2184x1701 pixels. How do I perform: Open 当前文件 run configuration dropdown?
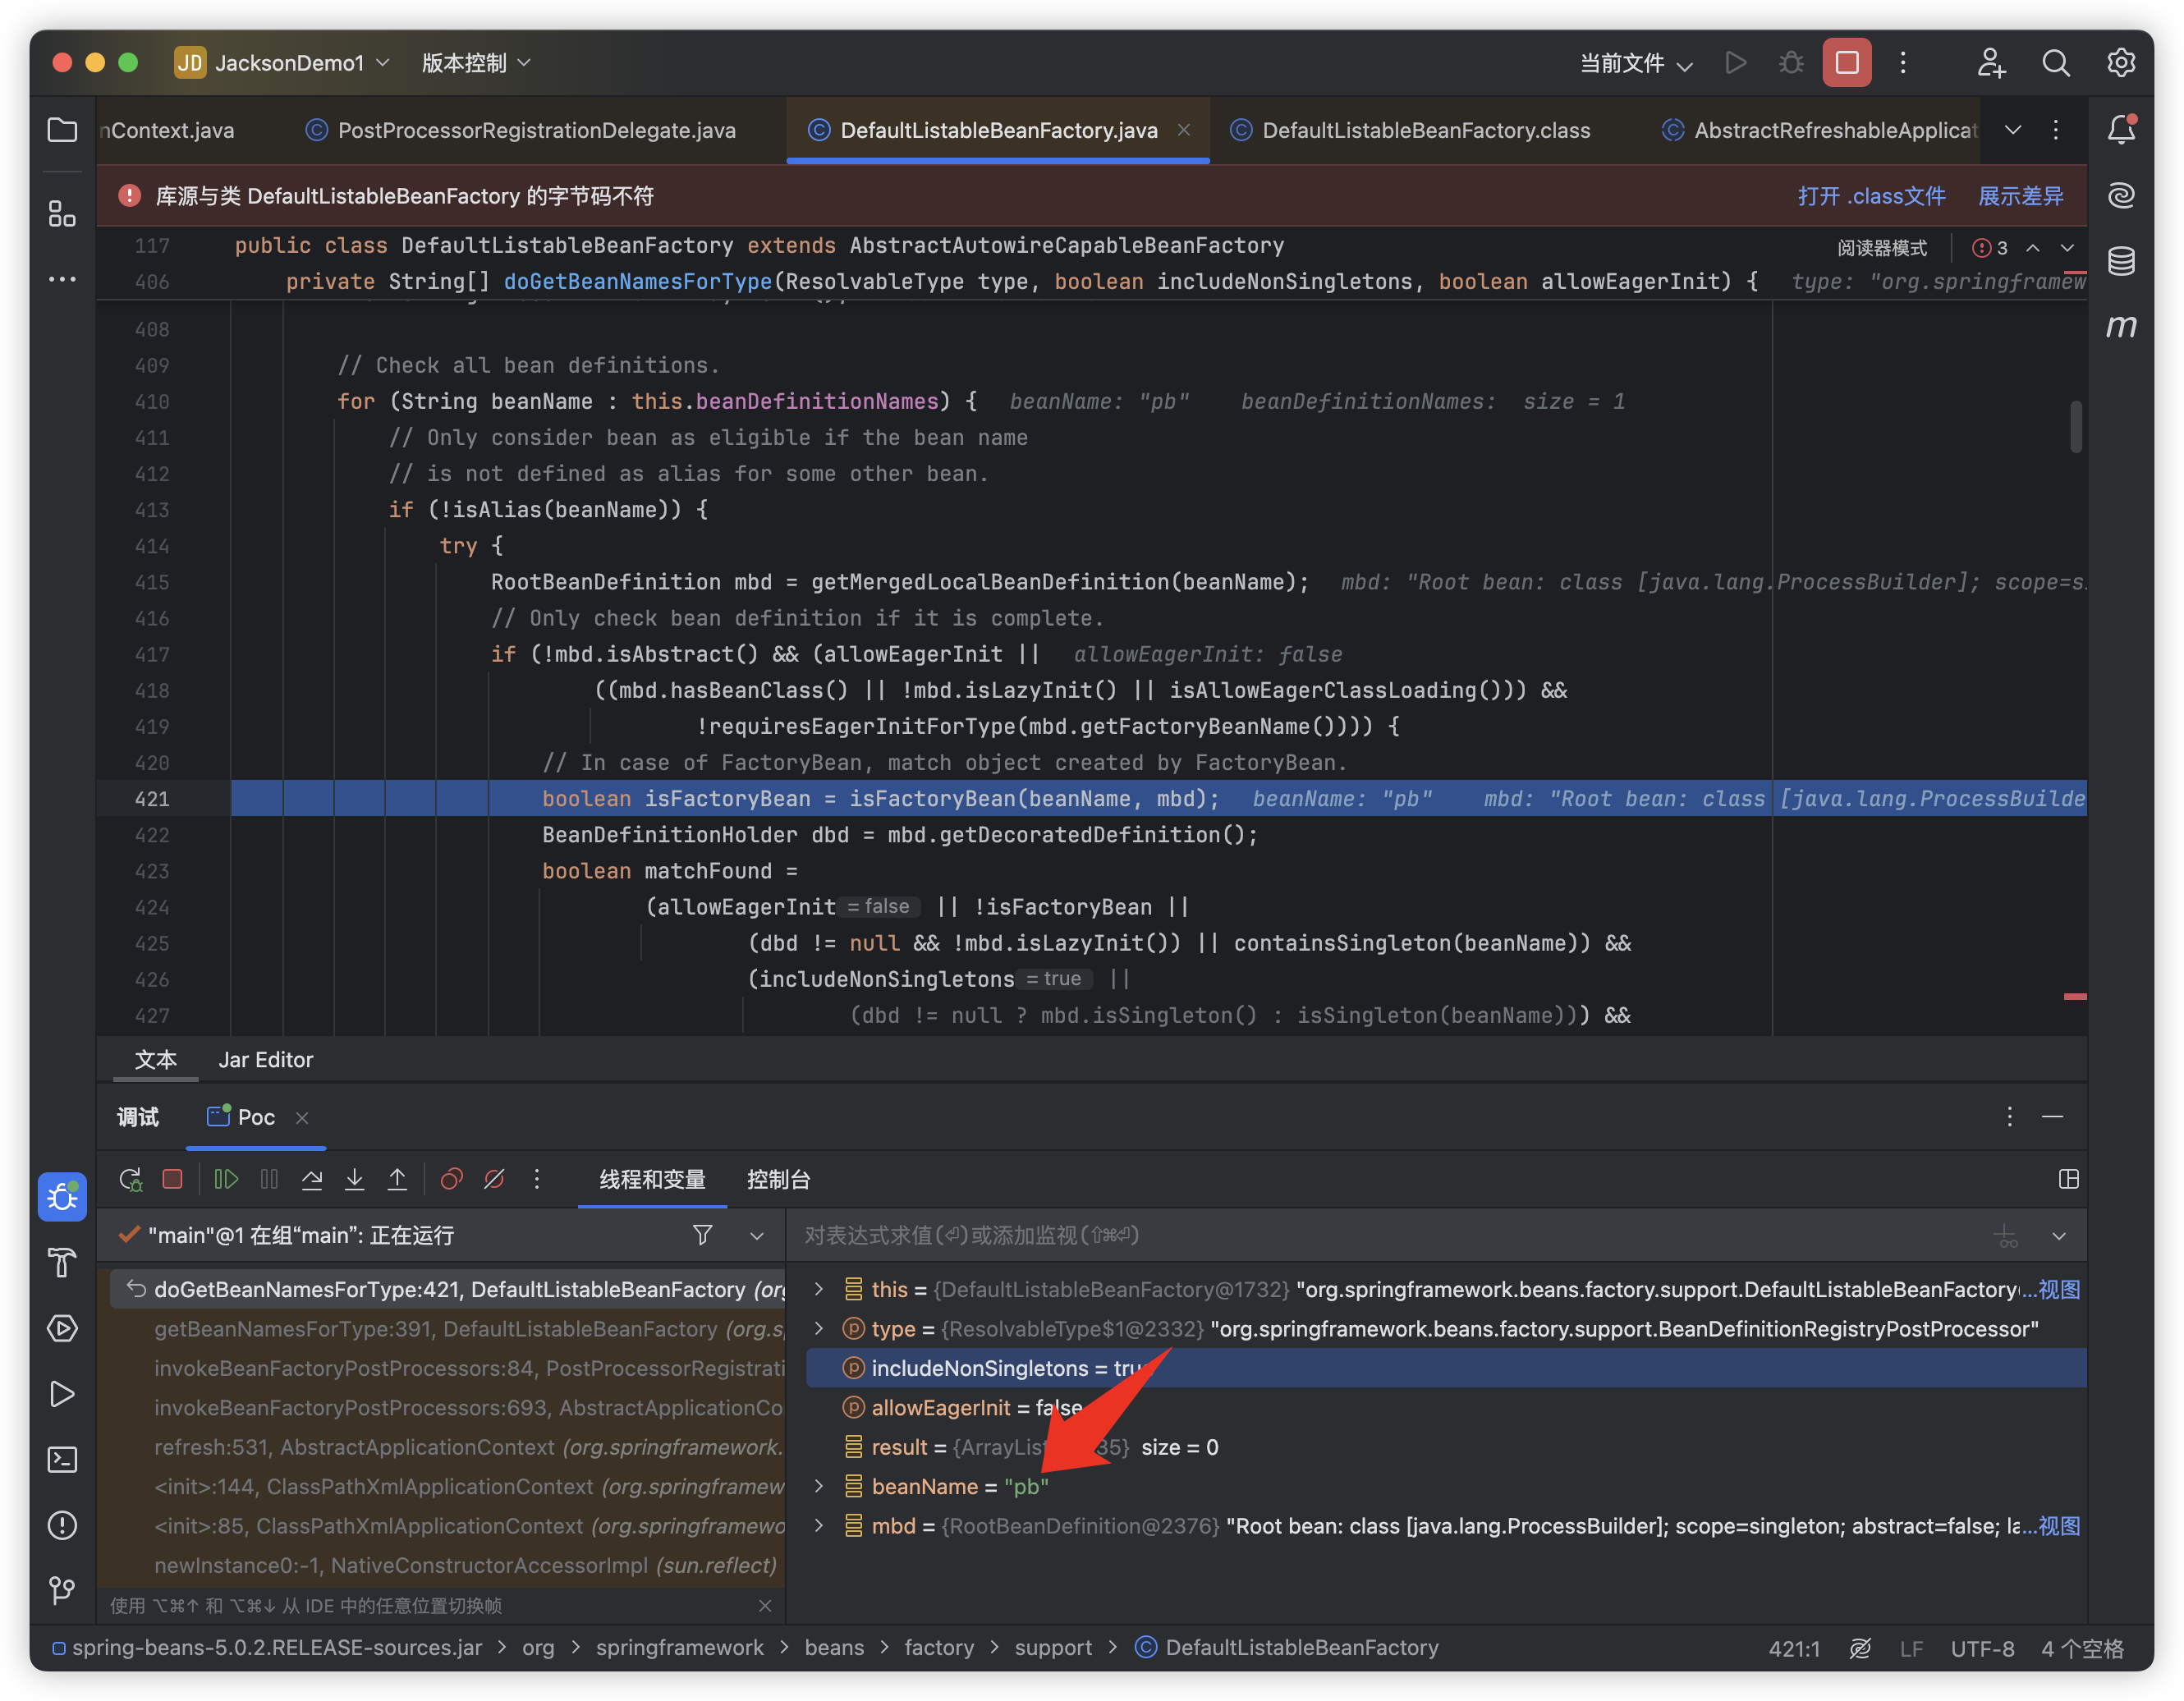1636,63
